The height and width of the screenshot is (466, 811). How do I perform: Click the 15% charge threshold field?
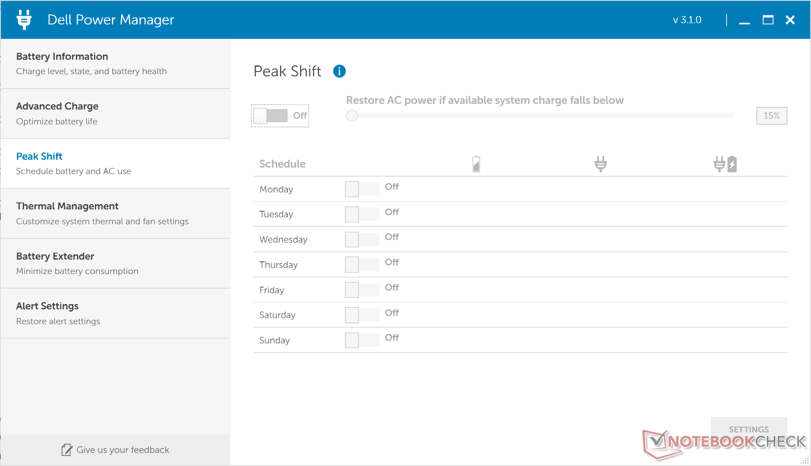coord(771,116)
